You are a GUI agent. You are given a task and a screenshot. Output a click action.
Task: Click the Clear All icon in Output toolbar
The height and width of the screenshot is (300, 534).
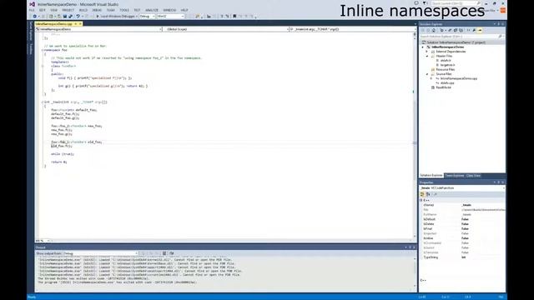coord(164,253)
